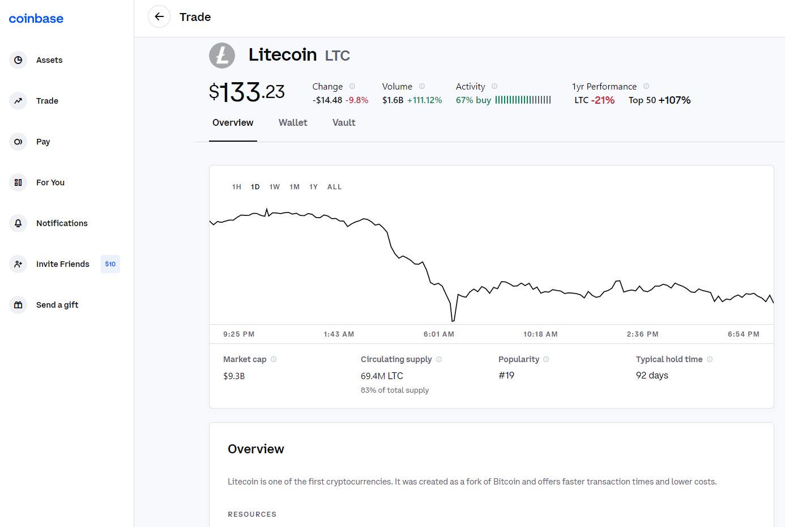The image size is (785, 527).
Task: Open Trade in the sidebar
Action: tap(47, 101)
